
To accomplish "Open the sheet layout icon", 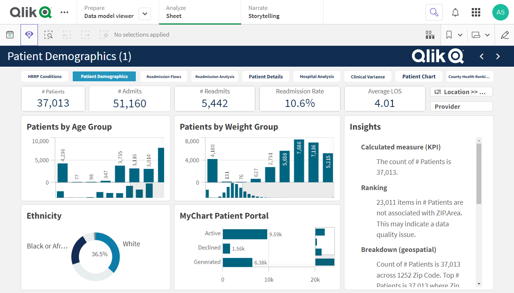I will 476,35.
